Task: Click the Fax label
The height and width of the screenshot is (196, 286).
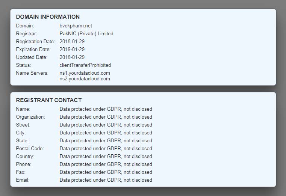Action: tap(21, 172)
